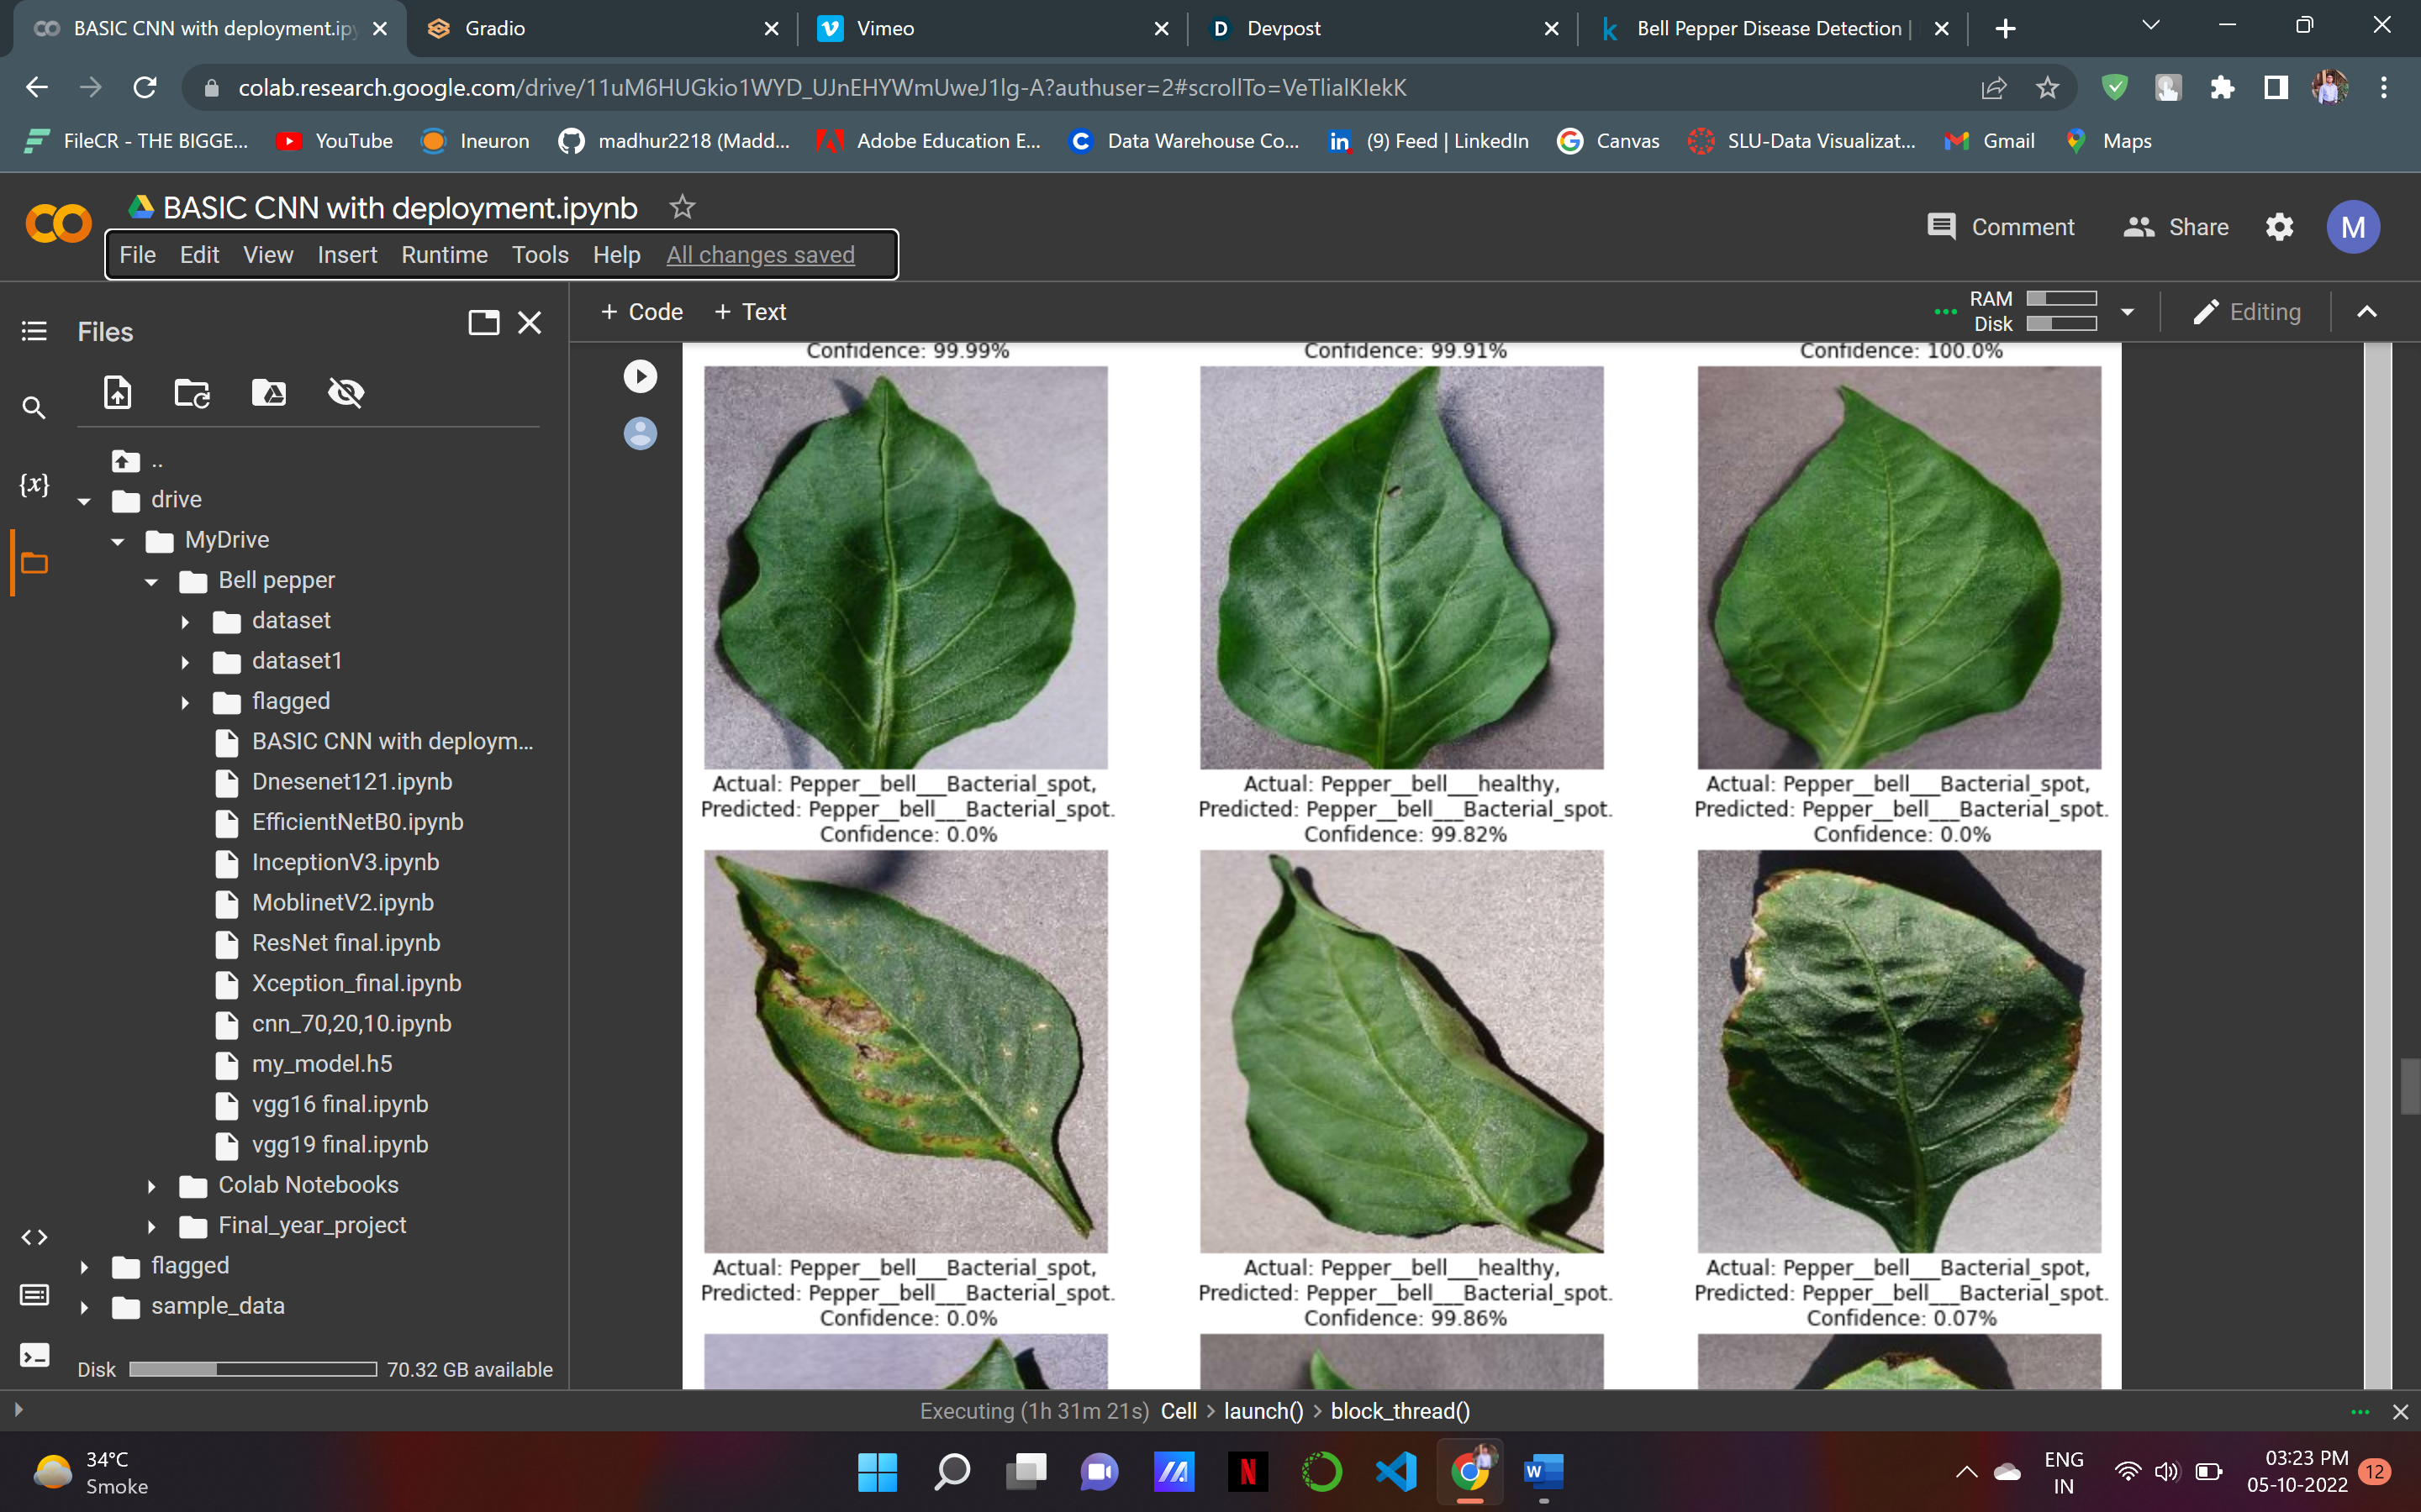Click the Refresh files icon
The width and height of the screenshot is (2421, 1512).
point(191,393)
